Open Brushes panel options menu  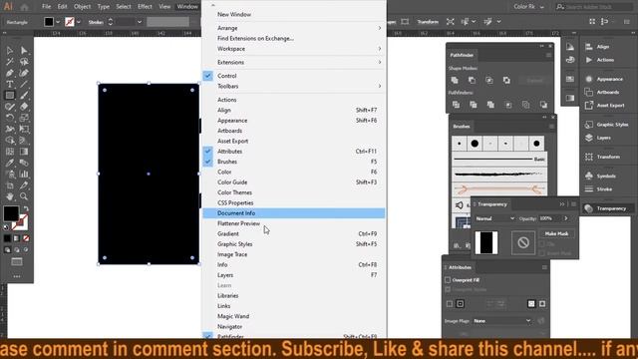(551, 127)
